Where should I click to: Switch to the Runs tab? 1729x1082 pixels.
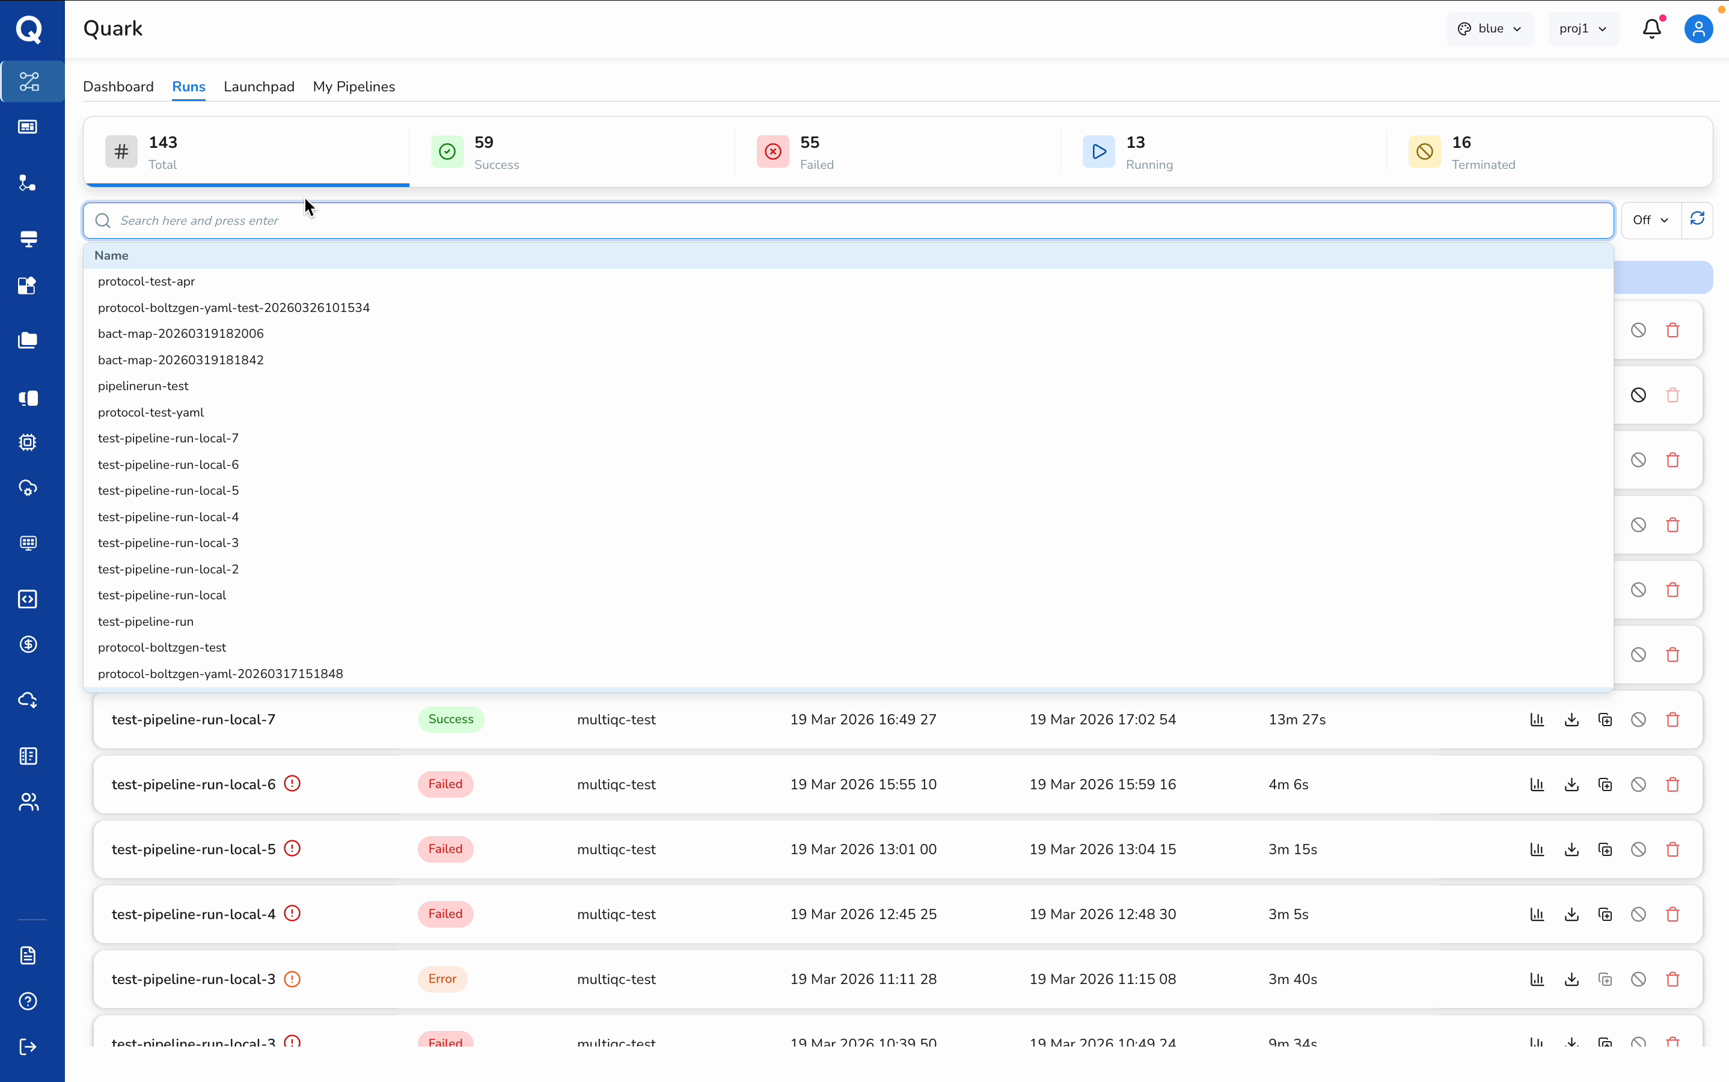pyautogui.click(x=189, y=87)
